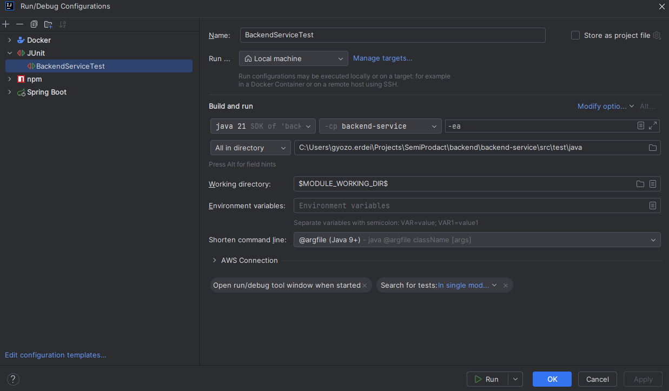
Task: Remove the selected configuration using the minus icon
Action: [x=19, y=24]
